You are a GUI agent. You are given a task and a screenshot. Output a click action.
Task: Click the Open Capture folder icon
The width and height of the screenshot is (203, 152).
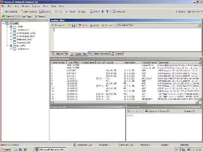(21, 11)
